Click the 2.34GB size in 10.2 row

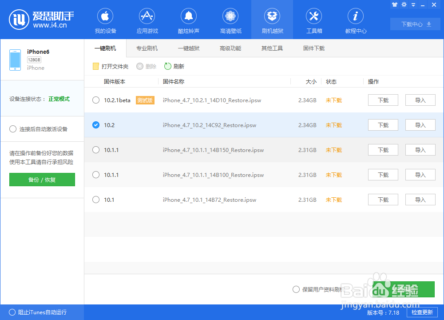307,125
